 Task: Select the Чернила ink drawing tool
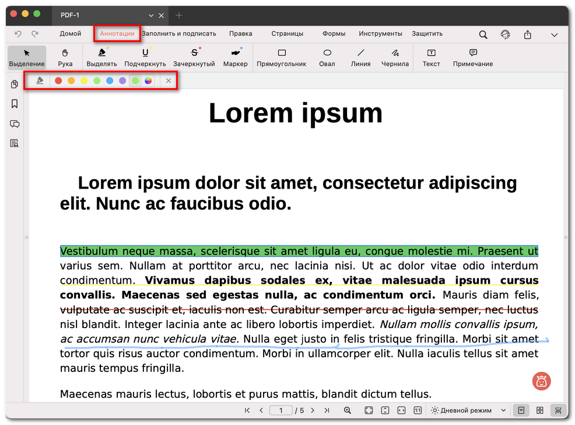click(x=394, y=57)
